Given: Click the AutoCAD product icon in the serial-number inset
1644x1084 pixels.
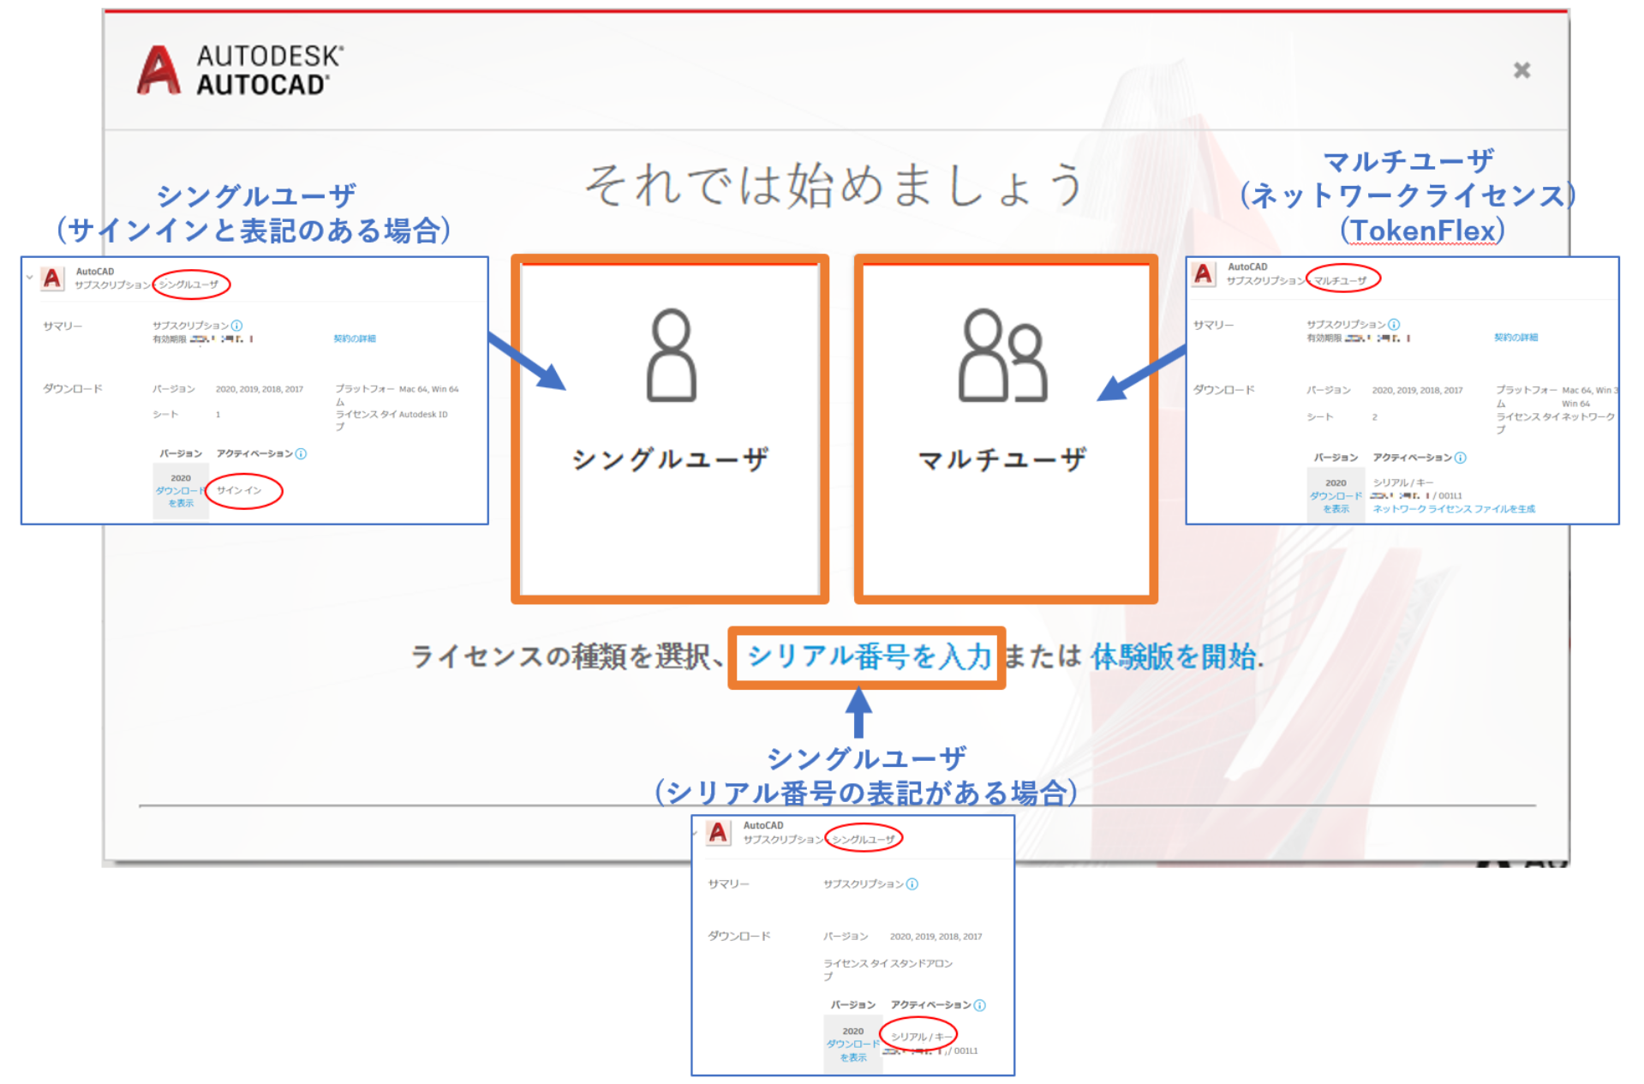Looking at the screenshot, I should pyautogui.click(x=718, y=833).
